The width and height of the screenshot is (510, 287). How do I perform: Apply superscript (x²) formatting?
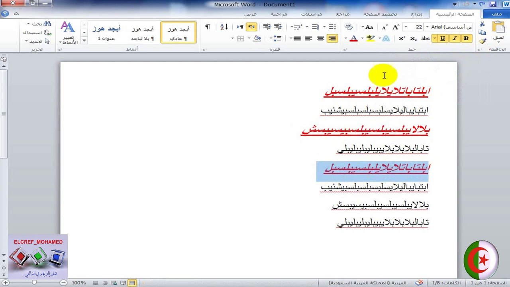coord(402,38)
